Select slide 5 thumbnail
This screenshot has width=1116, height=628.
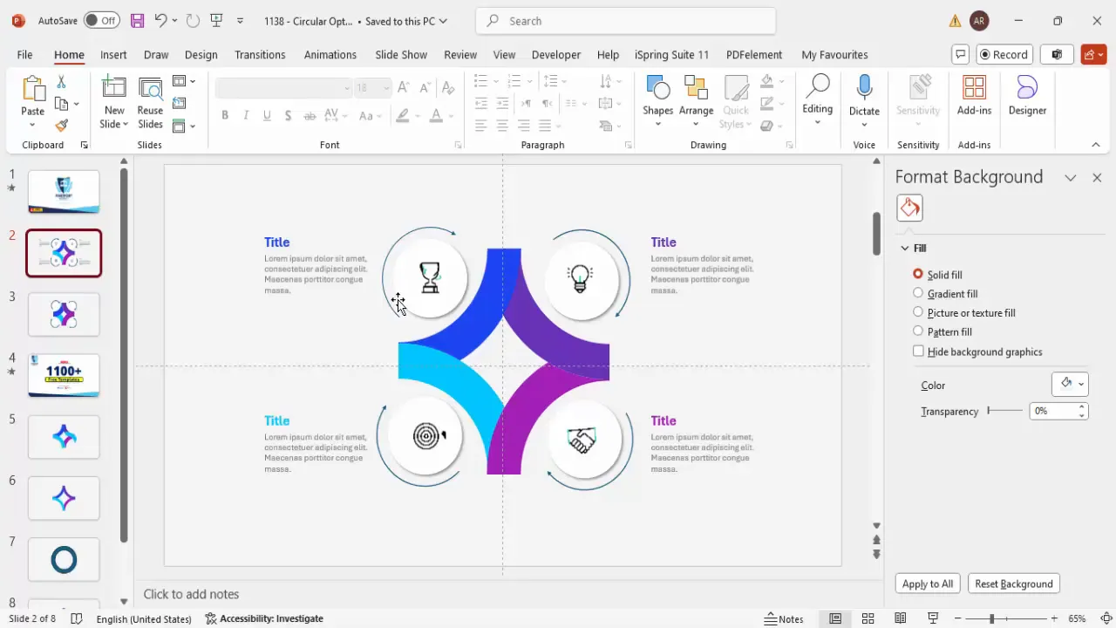click(64, 437)
